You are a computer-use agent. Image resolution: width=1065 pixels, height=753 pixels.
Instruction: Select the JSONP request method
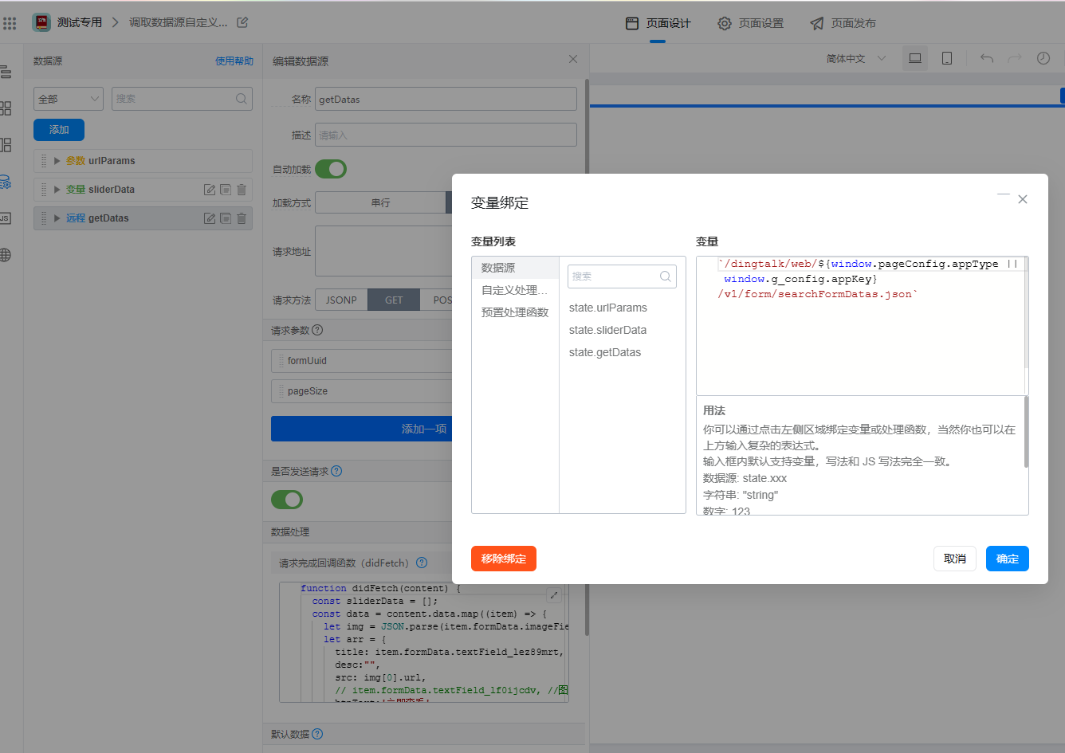pos(341,300)
